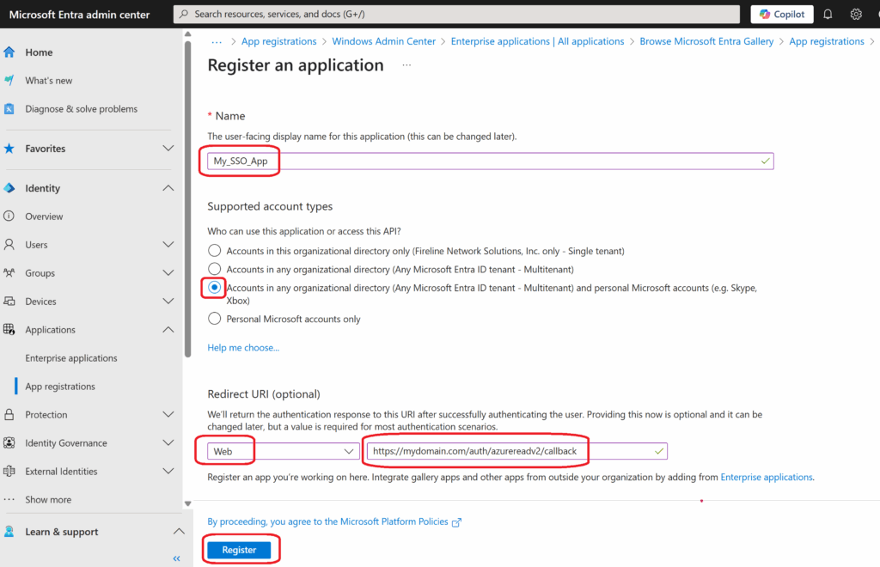Click the Devices icon in sidebar
880x567 pixels.
click(9, 302)
